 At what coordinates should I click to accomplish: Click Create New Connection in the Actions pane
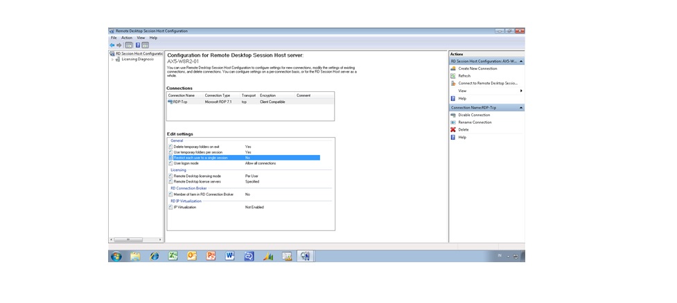[477, 68]
